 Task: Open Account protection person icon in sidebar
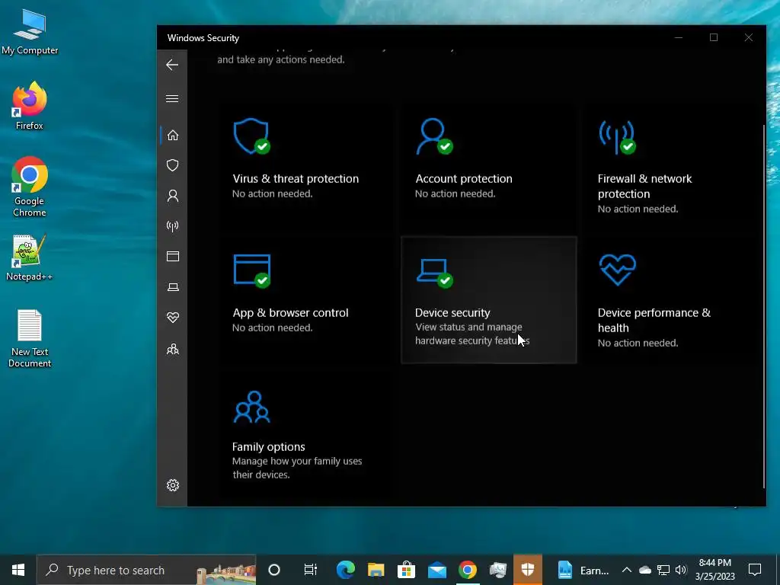coord(173,196)
